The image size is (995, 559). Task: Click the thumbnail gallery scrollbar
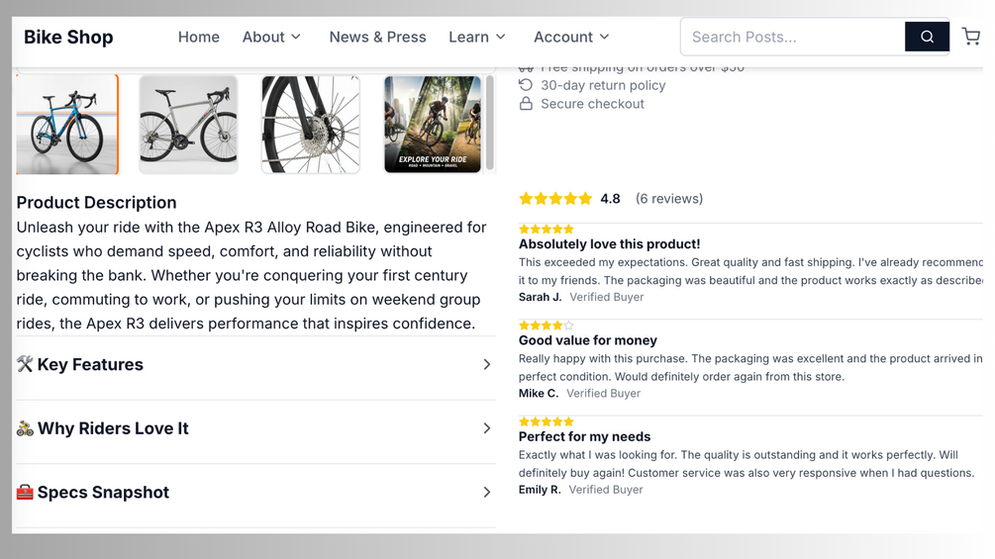coord(490,123)
